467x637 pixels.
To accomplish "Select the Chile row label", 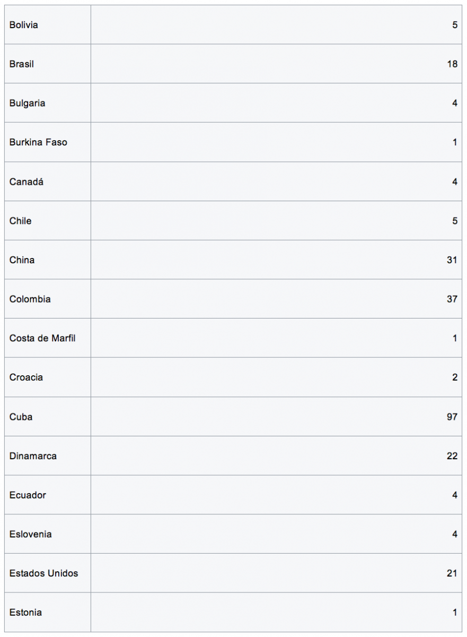I will point(20,221).
